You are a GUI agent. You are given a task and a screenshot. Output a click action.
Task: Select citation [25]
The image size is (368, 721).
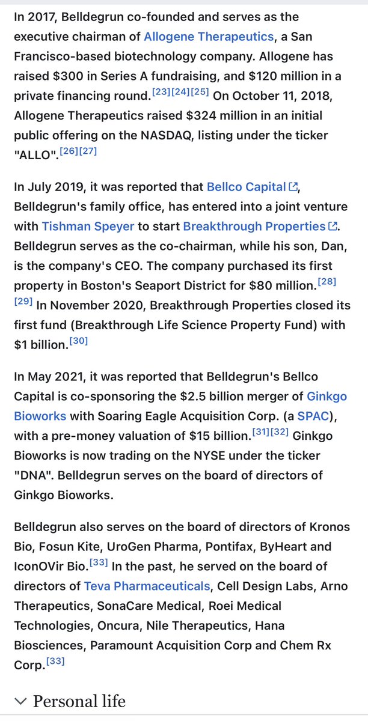tap(200, 93)
